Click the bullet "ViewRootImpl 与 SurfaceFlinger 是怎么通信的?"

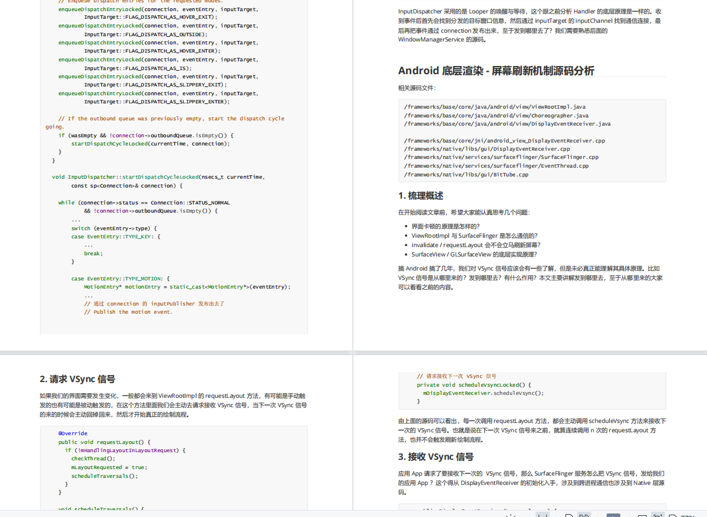point(474,235)
